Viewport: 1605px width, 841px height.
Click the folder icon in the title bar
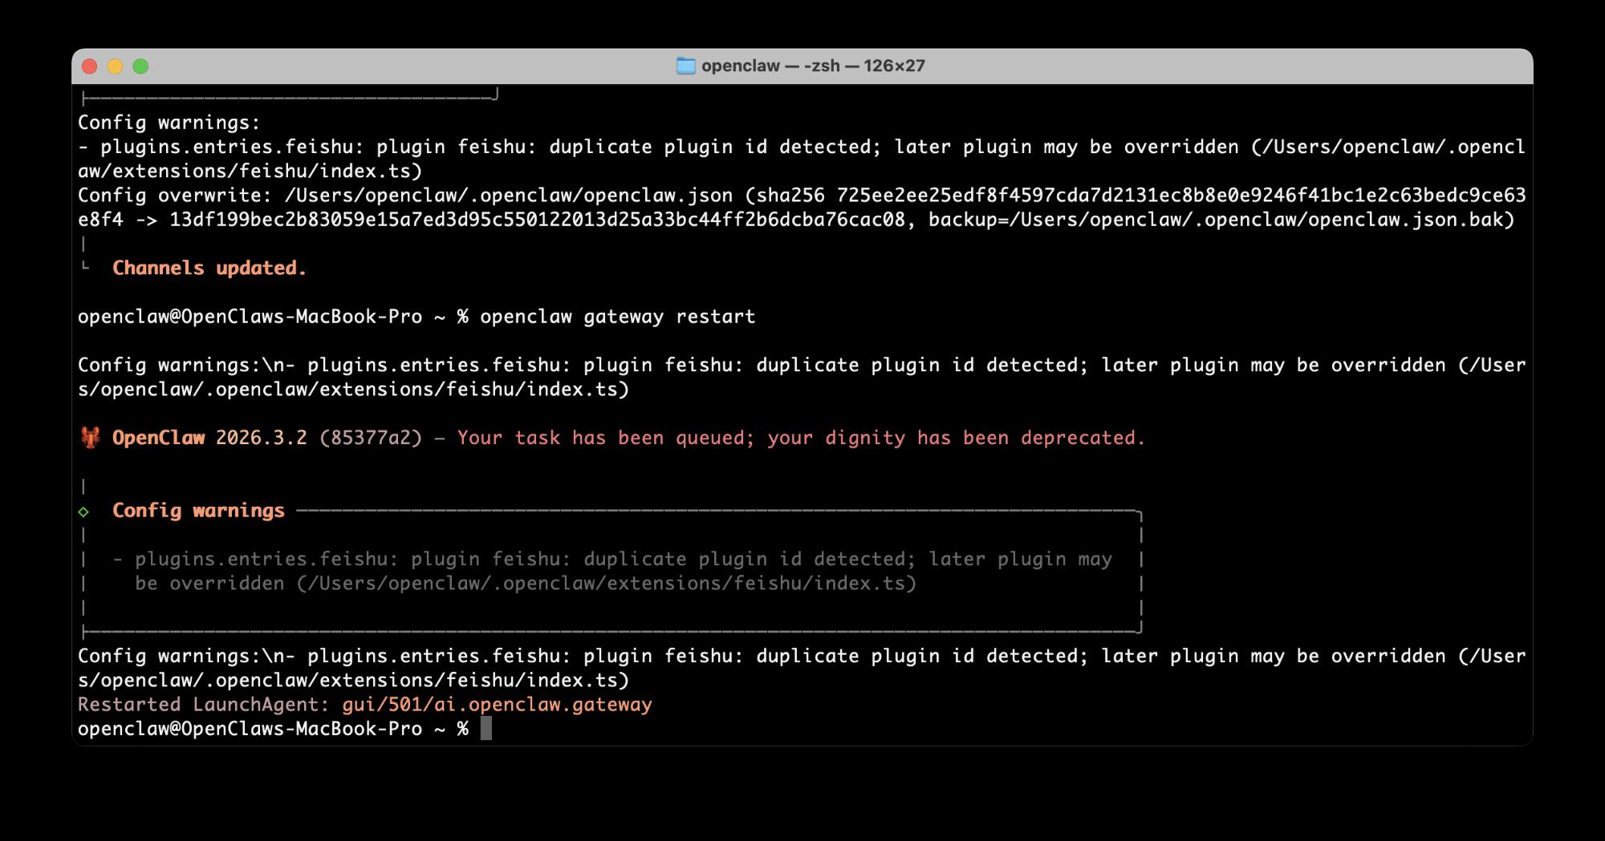(685, 66)
